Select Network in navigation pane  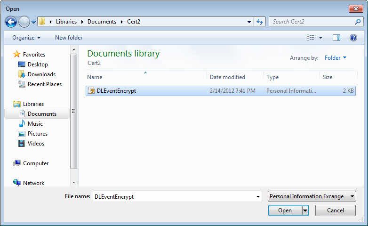point(33,183)
